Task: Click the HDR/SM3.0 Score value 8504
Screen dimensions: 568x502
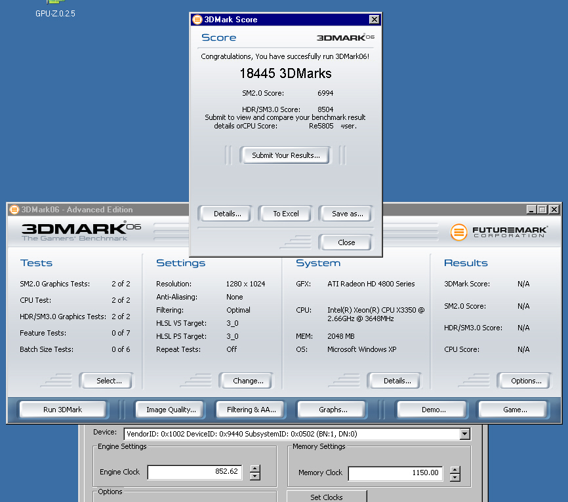Action: pyautogui.click(x=325, y=109)
